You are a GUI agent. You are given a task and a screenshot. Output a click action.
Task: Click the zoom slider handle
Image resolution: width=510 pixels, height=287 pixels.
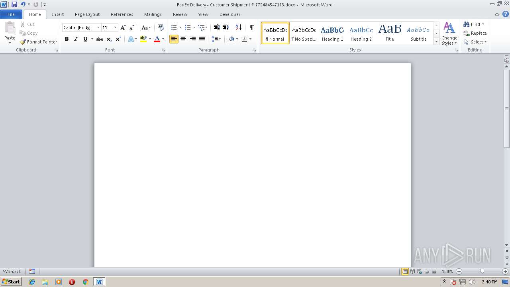482,271
